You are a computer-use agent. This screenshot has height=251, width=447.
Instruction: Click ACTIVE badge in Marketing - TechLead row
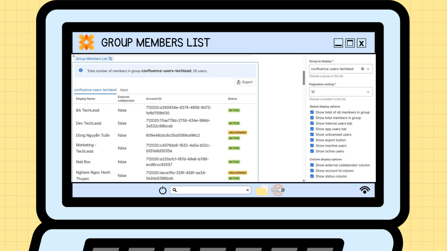click(x=234, y=148)
